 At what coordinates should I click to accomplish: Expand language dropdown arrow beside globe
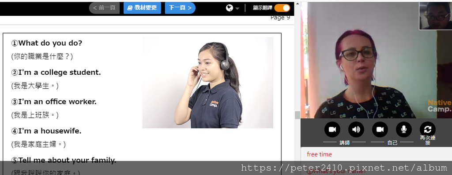237,9
